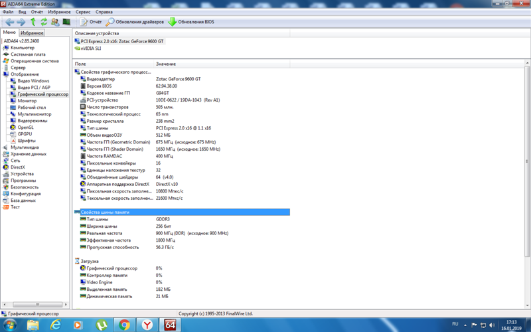Open the Вид menu
The image size is (531, 332).
tap(22, 12)
